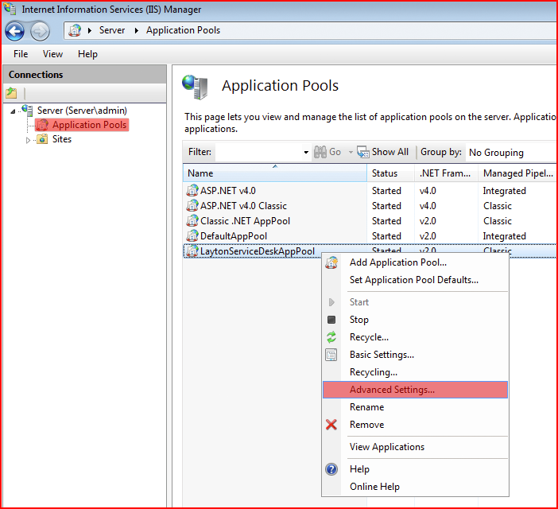Click the DefaultAppPool icon
The width and height of the screenshot is (558, 509).
[x=192, y=235]
